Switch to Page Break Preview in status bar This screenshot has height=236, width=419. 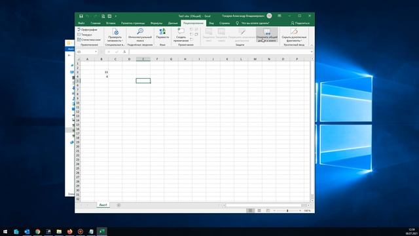coord(268,210)
